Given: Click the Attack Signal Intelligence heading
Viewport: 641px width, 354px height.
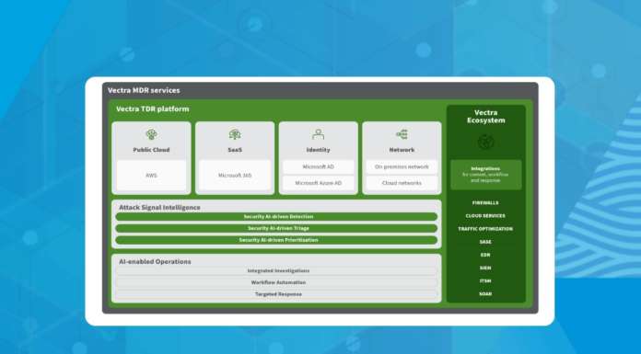Looking at the screenshot, I should [x=159, y=208].
